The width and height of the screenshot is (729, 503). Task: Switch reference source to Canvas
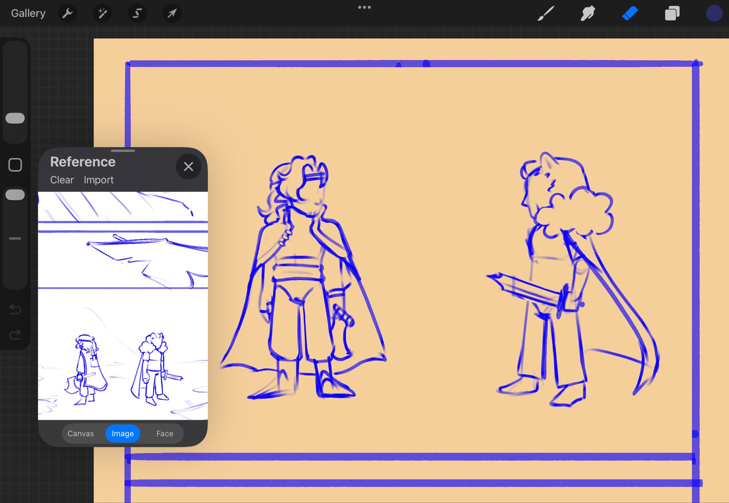coord(81,434)
